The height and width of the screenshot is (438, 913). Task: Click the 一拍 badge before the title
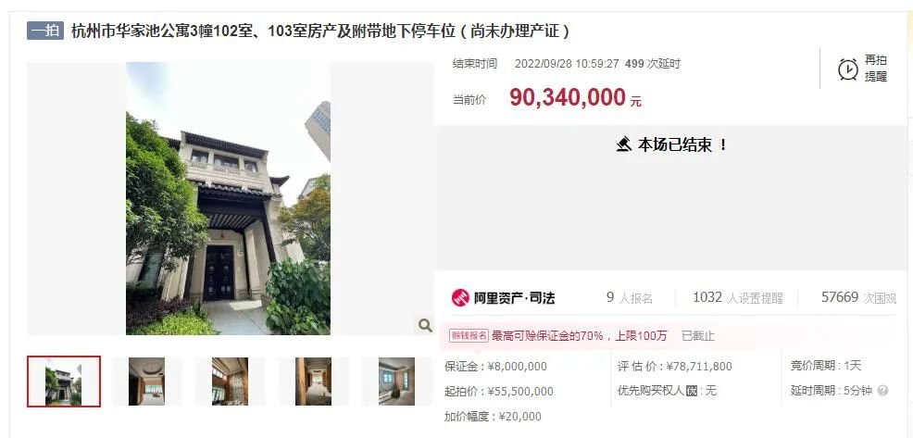pyautogui.click(x=44, y=31)
